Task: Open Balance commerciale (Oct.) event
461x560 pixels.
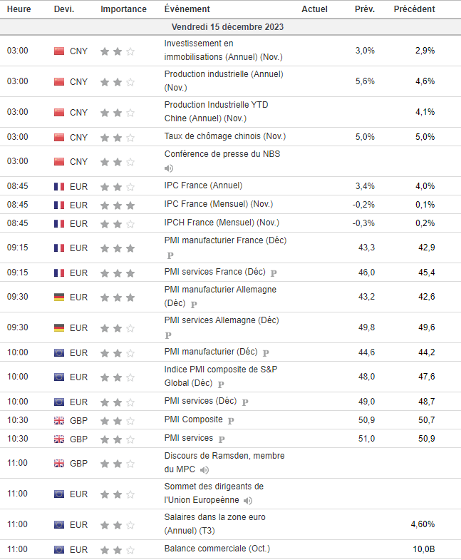Action: pos(217,549)
